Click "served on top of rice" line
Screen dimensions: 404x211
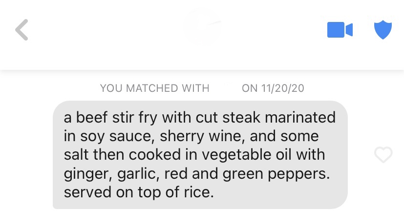(x=139, y=192)
